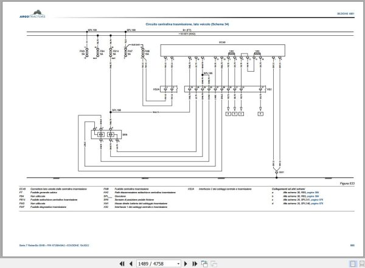This screenshot has height=268, width=365.
Task: Click the XS2A connector label
Action: tap(156, 89)
